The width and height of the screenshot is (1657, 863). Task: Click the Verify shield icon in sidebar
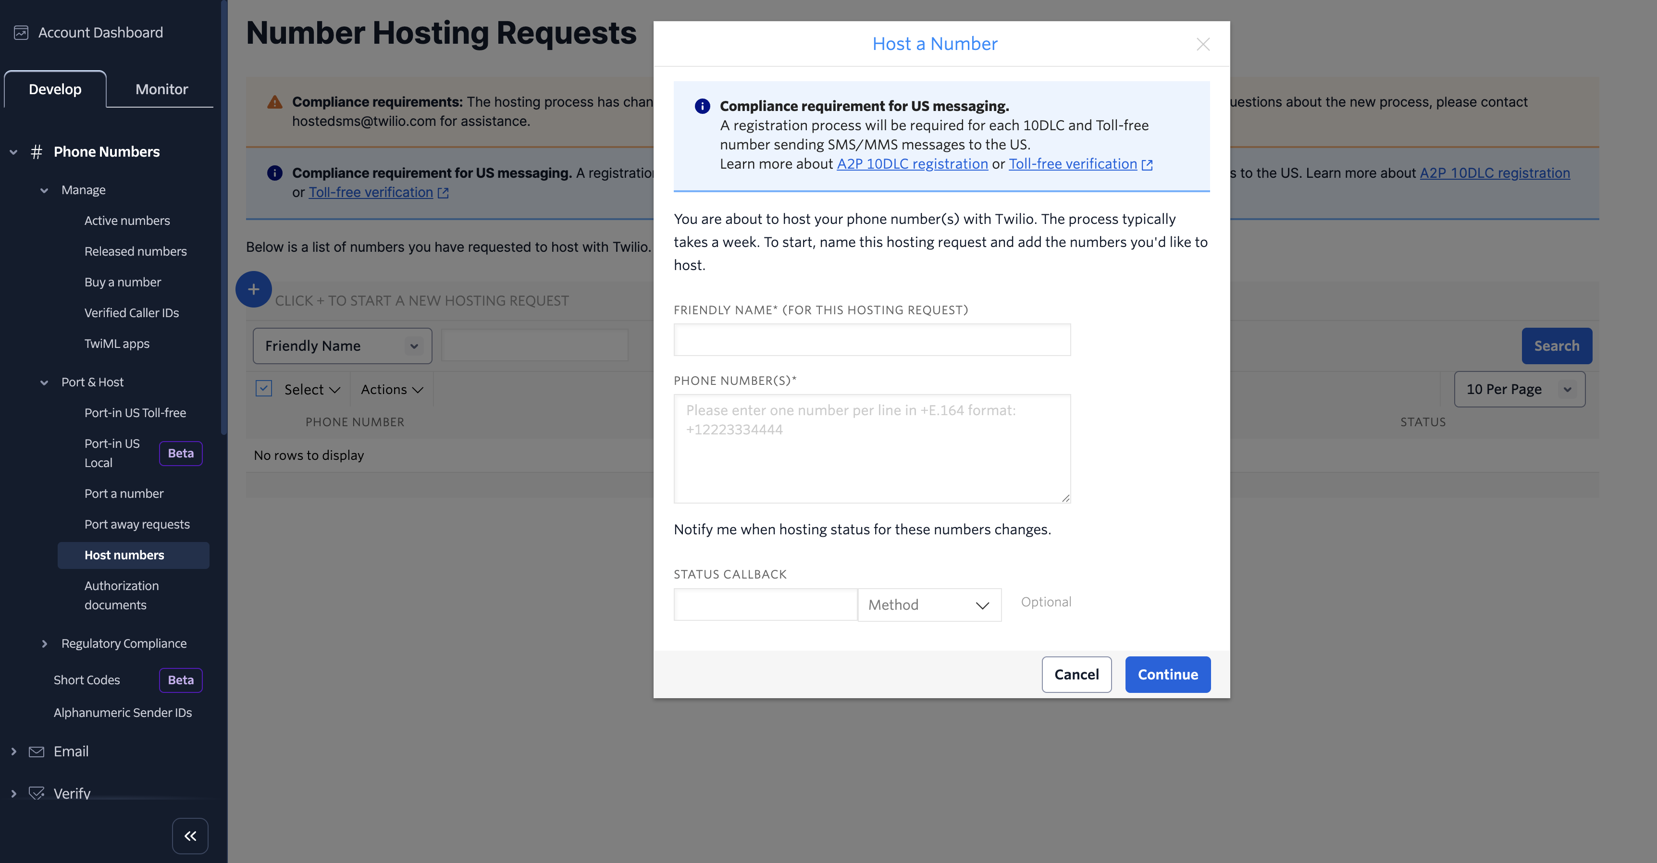click(37, 793)
